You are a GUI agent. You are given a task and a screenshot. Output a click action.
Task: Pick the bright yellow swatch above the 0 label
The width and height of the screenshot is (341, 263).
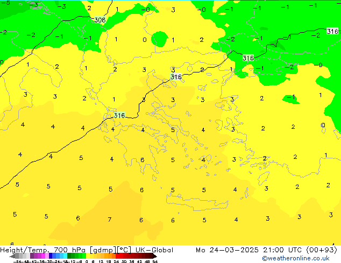tap(88, 255)
